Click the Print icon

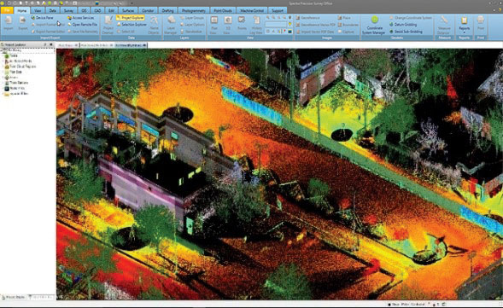click(x=481, y=23)
